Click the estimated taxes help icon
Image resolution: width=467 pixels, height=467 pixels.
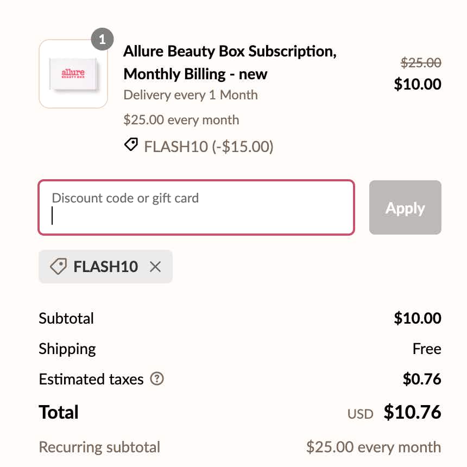coord(157,378)
